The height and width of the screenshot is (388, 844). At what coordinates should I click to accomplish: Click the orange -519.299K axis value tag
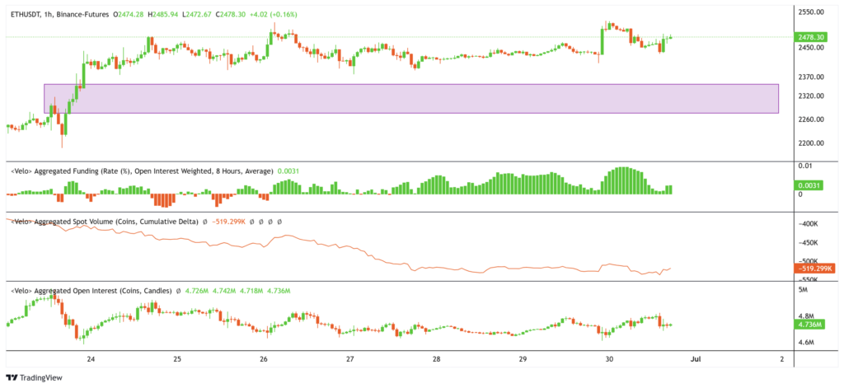pos(814,268)
